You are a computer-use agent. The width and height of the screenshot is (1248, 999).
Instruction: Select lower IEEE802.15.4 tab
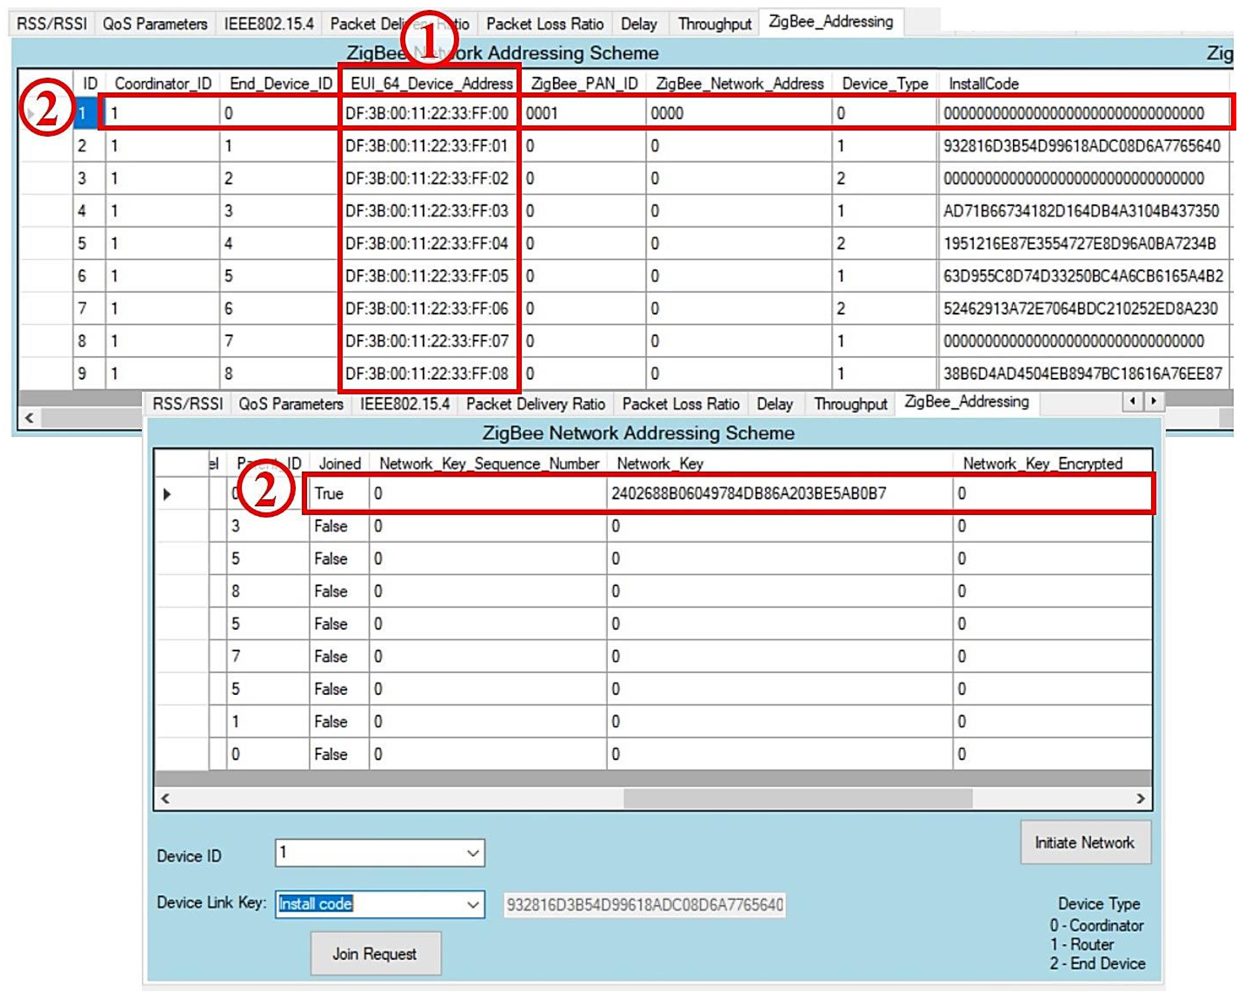click(404, 404)
